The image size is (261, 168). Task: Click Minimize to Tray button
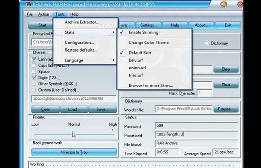[x=74, y=152]
